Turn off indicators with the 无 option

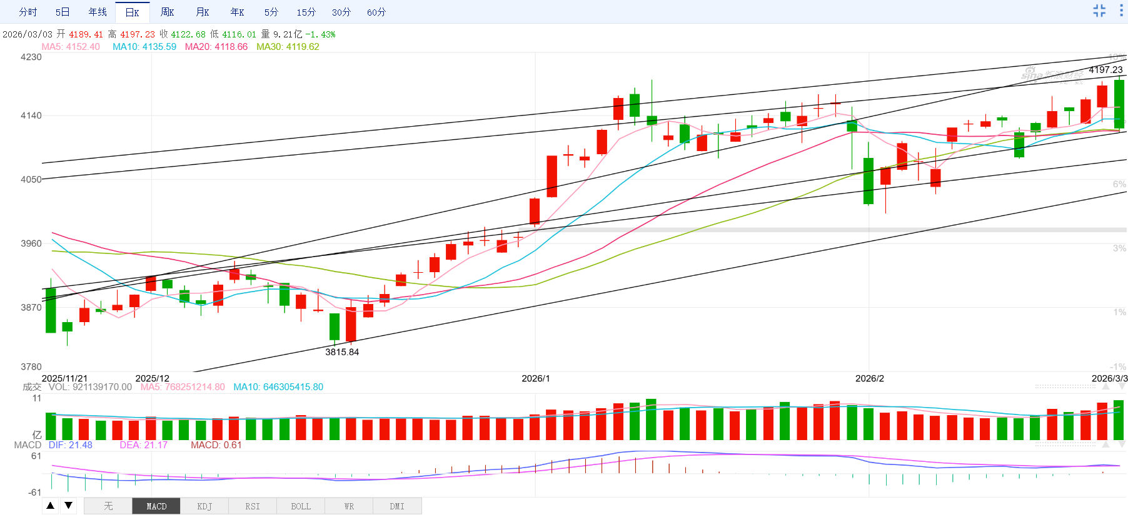[x=108, y=506]
